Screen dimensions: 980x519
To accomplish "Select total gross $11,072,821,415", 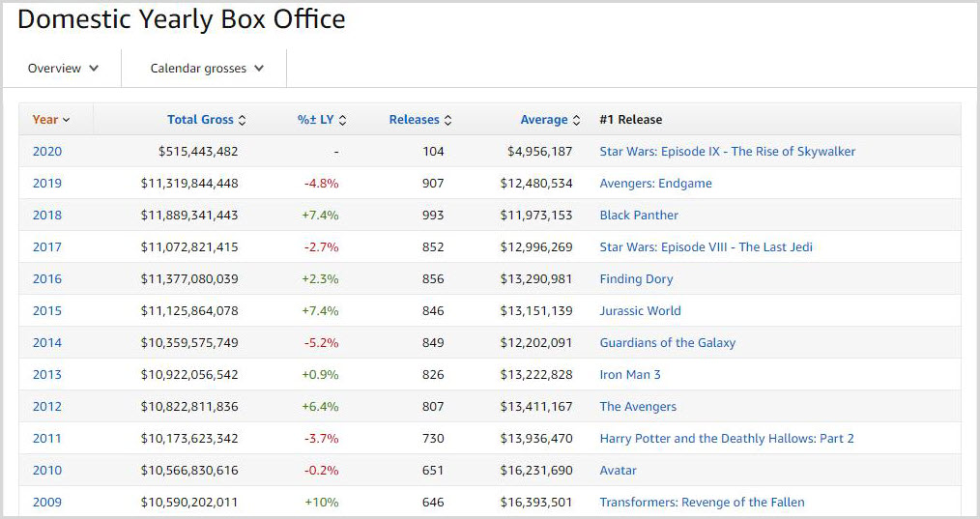I will click(x=189, y=247).
